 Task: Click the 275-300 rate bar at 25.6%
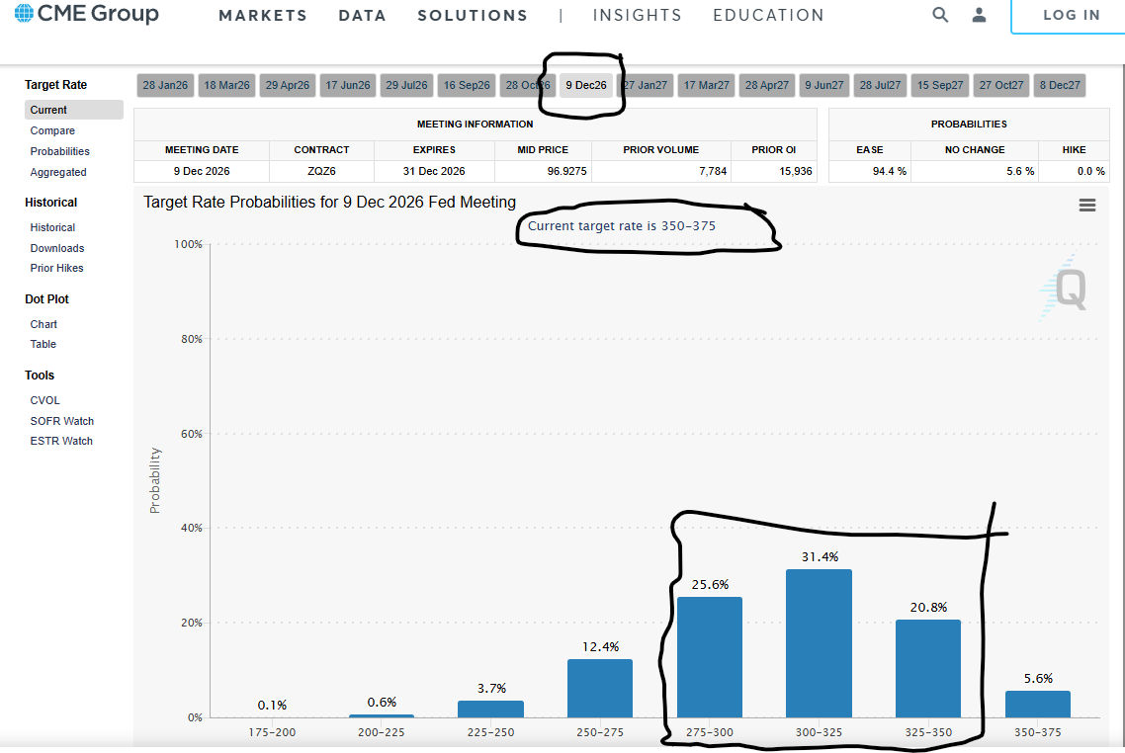click(710, 657)
